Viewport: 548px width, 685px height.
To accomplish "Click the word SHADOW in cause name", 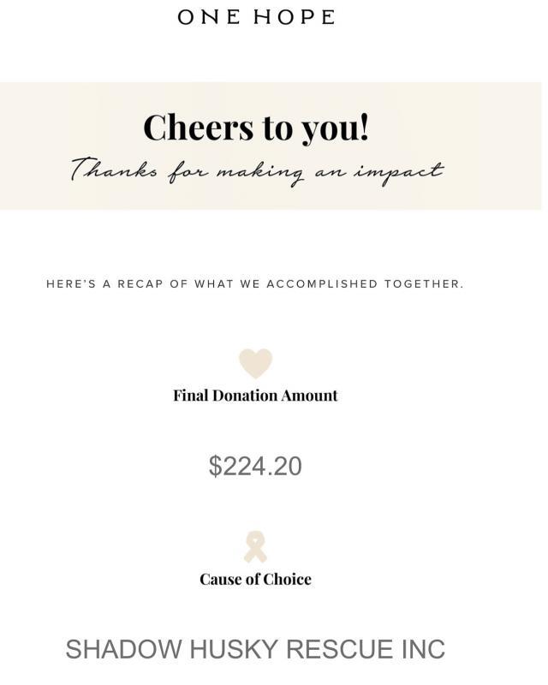I will (123, 649).
